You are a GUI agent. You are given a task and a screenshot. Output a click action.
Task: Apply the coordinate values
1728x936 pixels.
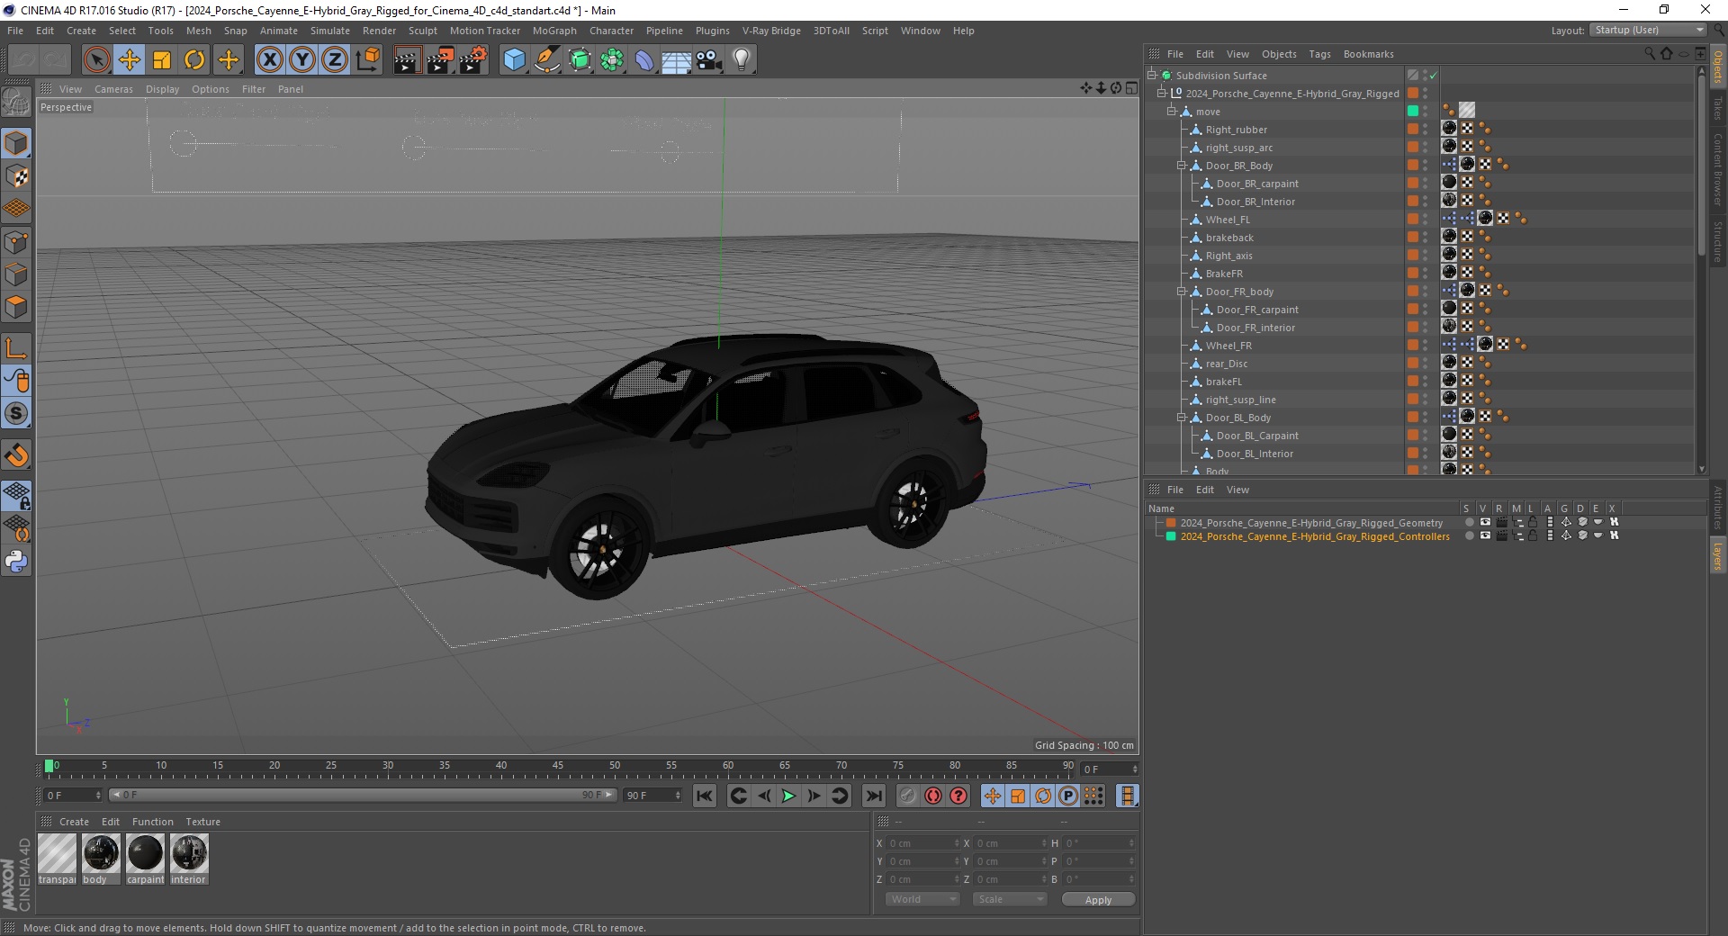(x=1098, y=900)
